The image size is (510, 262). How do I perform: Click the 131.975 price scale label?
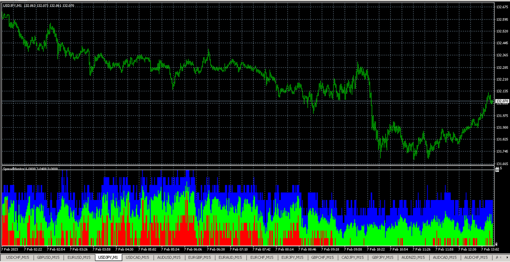click(x=502, y=116)
